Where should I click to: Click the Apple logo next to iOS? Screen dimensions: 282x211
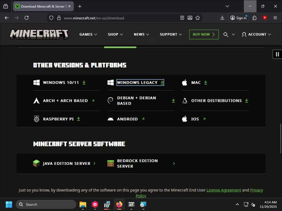[x=185, y=119]
